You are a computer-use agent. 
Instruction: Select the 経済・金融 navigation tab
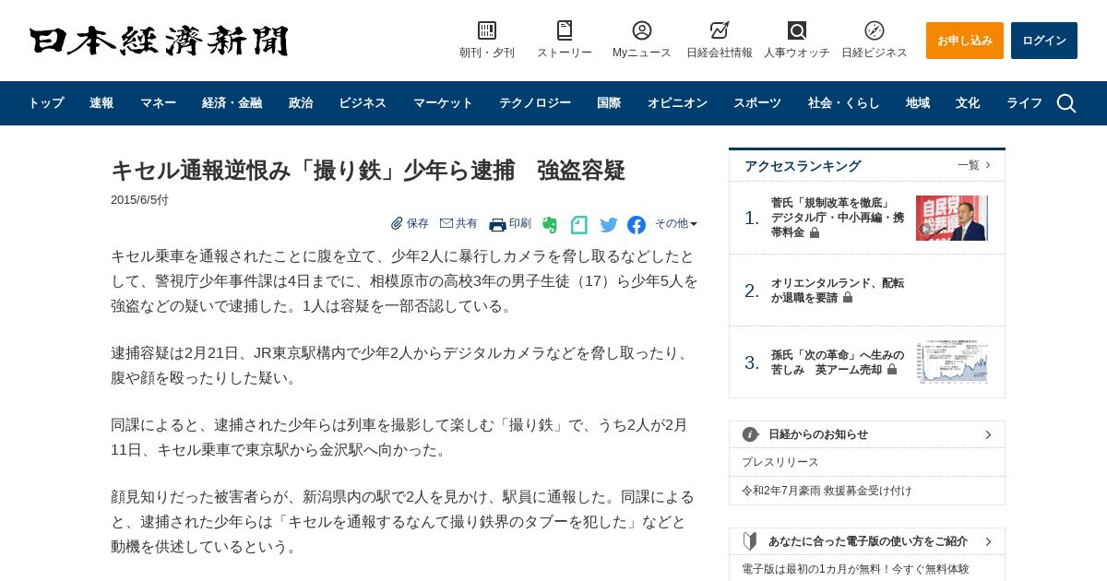(232, 103)
